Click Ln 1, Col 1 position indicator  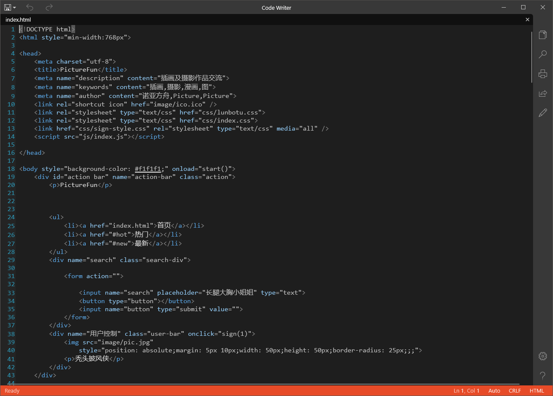point(466,391)
